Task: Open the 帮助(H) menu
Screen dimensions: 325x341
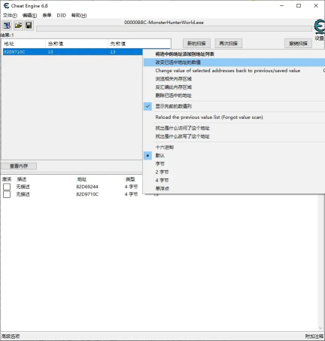Action: 79,16
